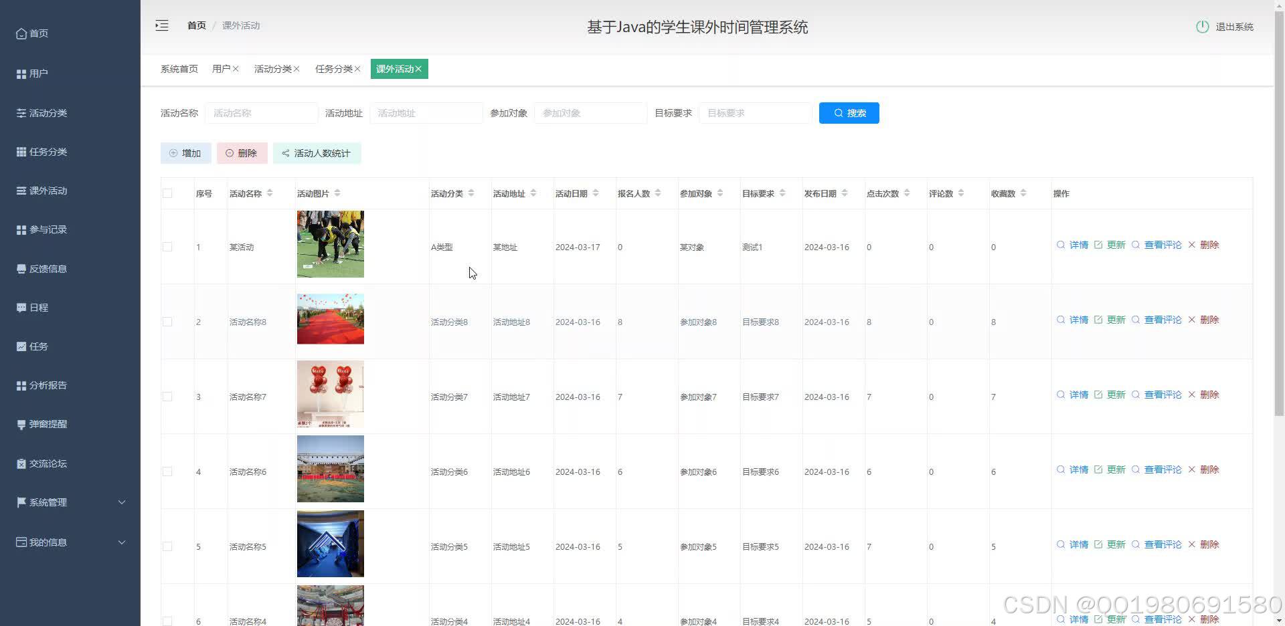Switch to the 系统首页 tab

tap(178, 68)
